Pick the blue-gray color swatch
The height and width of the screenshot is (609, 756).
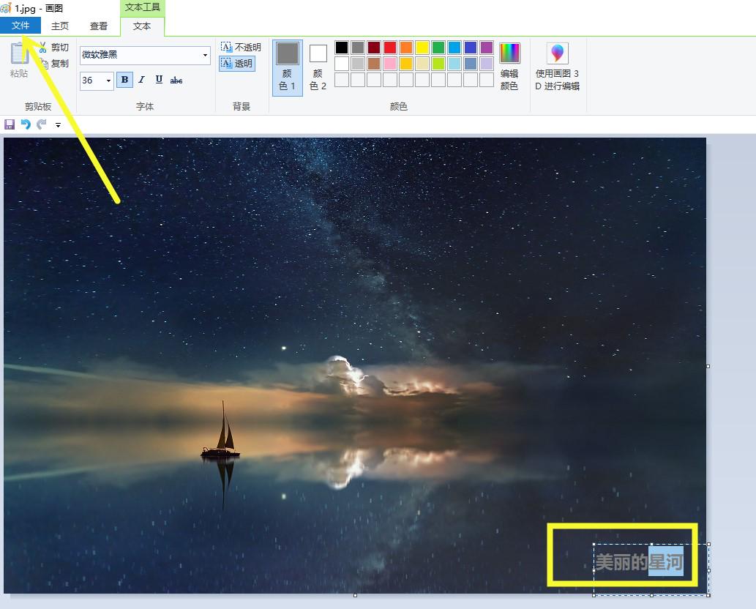point(471,63)
